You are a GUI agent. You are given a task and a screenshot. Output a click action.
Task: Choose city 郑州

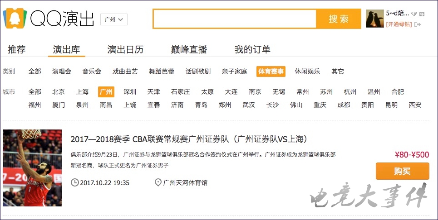pyautogui.click(x=225, y=105)
